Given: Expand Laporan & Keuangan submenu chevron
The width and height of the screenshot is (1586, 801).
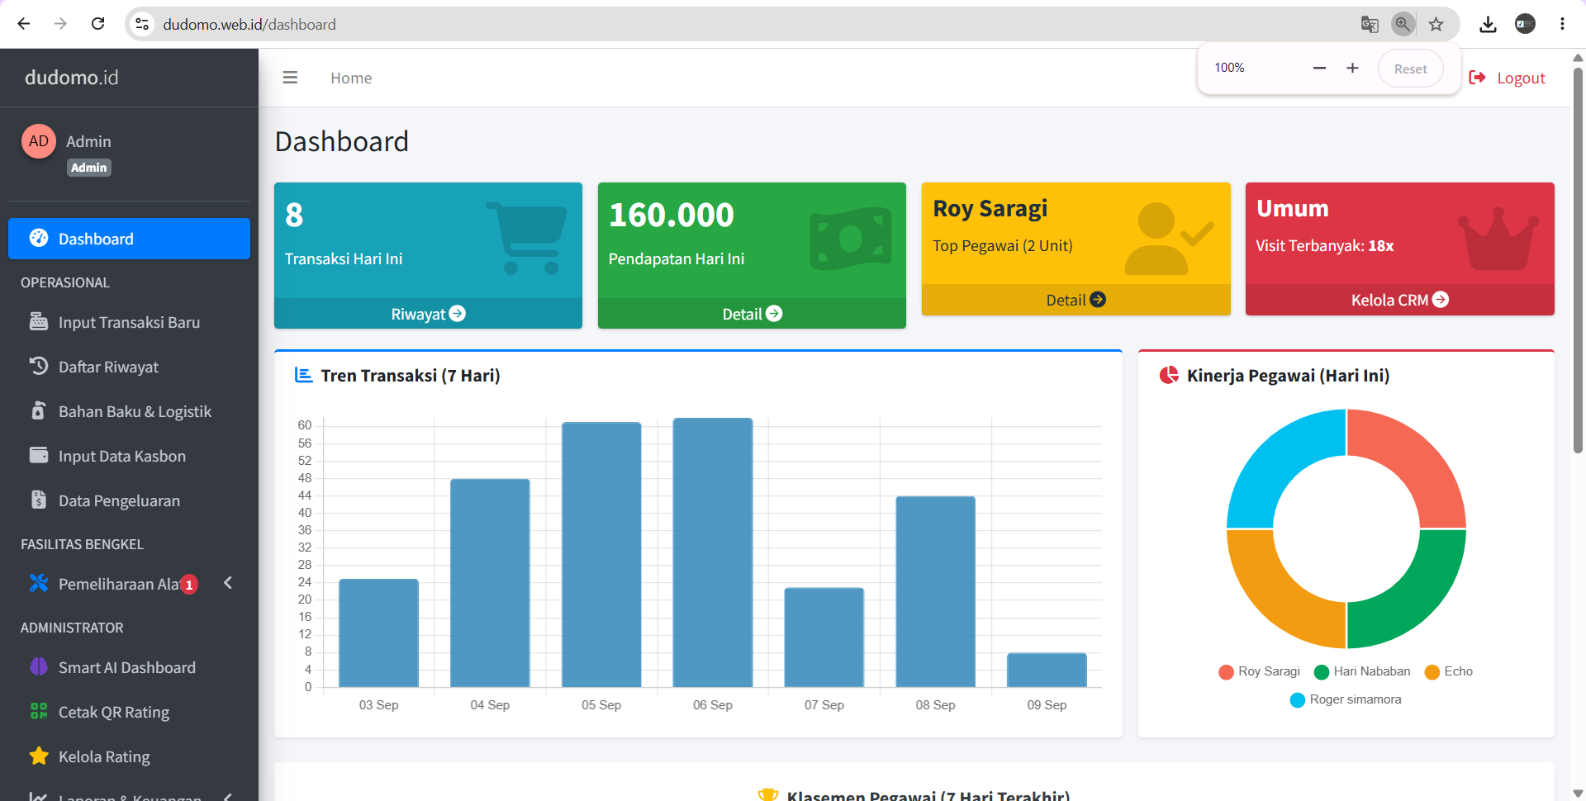Looking at the screenshot, I should click(228, 796).
